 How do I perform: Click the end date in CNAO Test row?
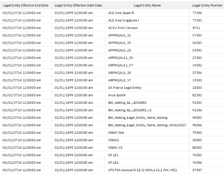(22, 132)
